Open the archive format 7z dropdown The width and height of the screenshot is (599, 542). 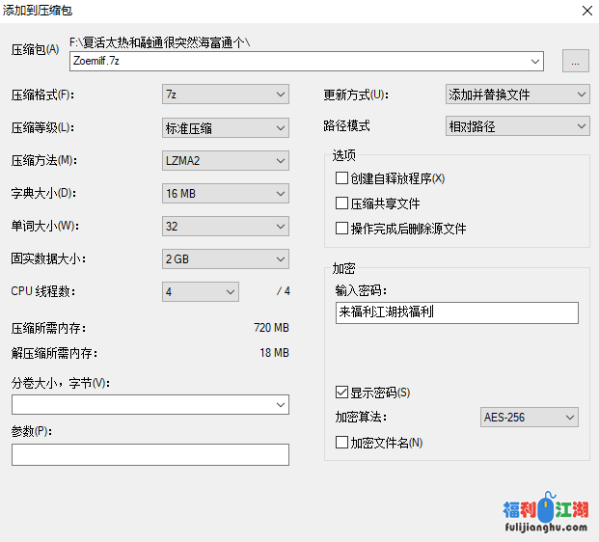(226, 95)
